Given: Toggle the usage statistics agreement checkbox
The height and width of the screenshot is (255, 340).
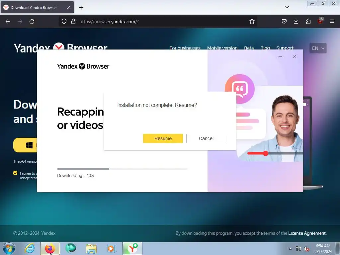Looking at the screenshot, I should (x=15, y=173).
